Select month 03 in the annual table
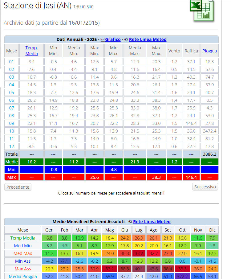Screen dimensions: 231x279 (x=11, y=77)
